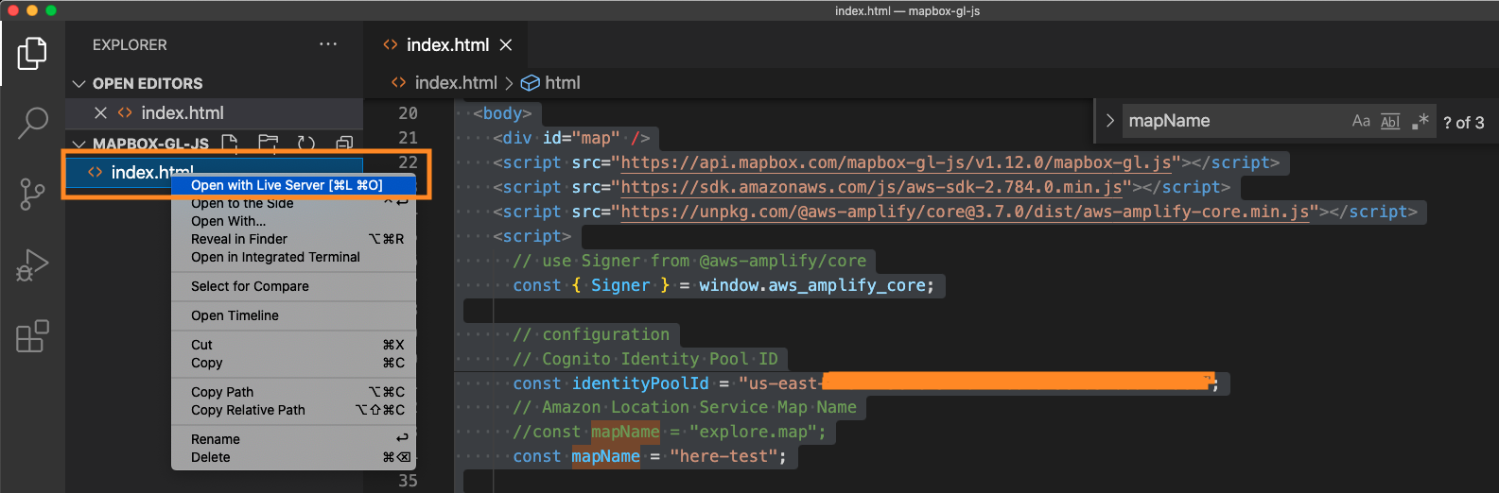Collapse the OPEN EDITORS section
1499x493 pixels.
[x=79, y=84]
